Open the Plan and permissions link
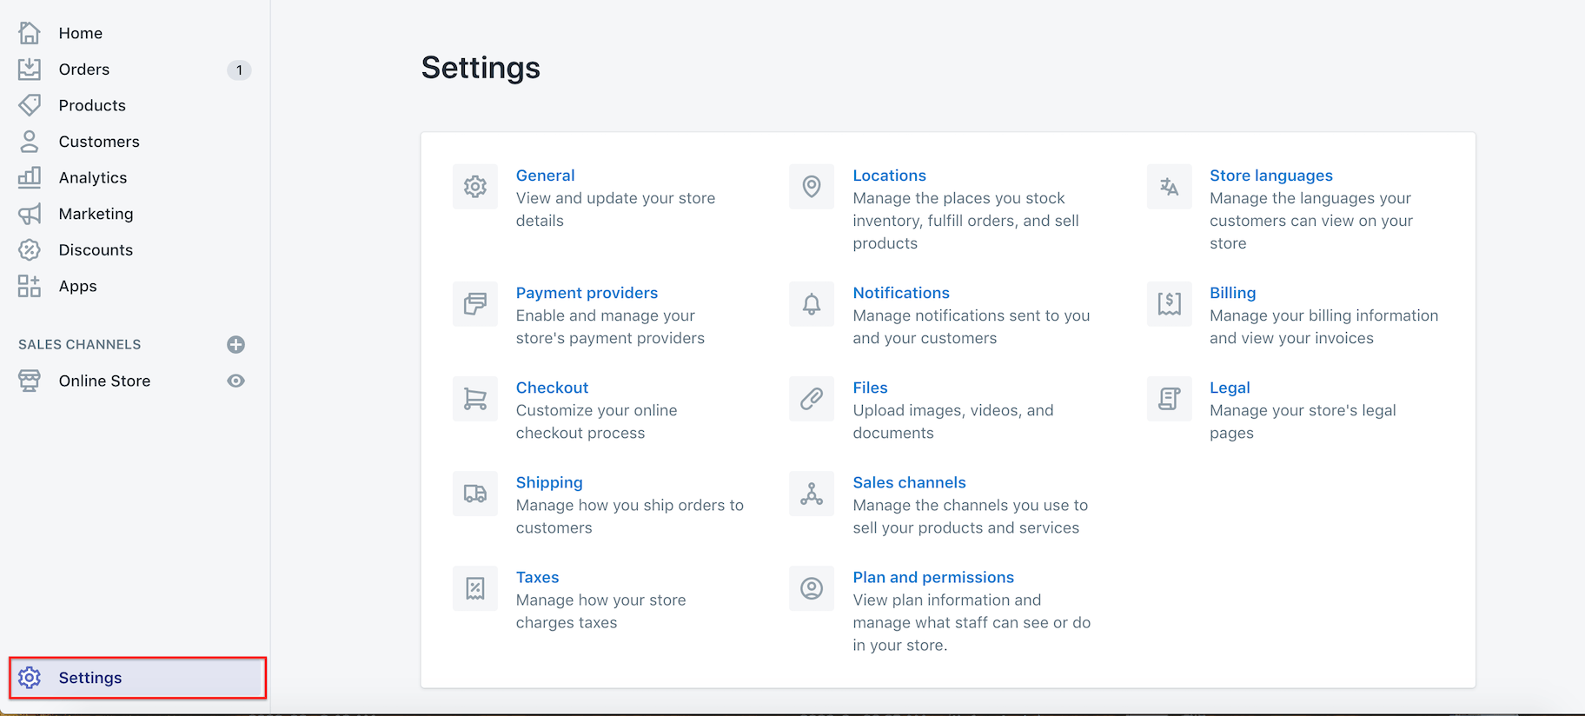This screenshot has height=716, width=1585. (932, 577)
